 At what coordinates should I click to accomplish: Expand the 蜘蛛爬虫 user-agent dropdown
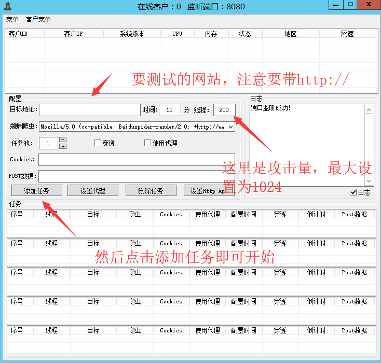click(231, 127)
